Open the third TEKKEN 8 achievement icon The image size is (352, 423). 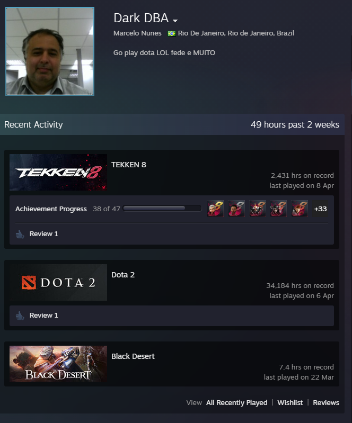pyautogui.click(x=258, y=209)
